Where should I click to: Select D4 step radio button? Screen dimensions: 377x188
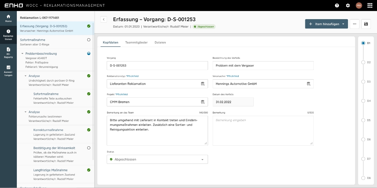coord(363,101)
